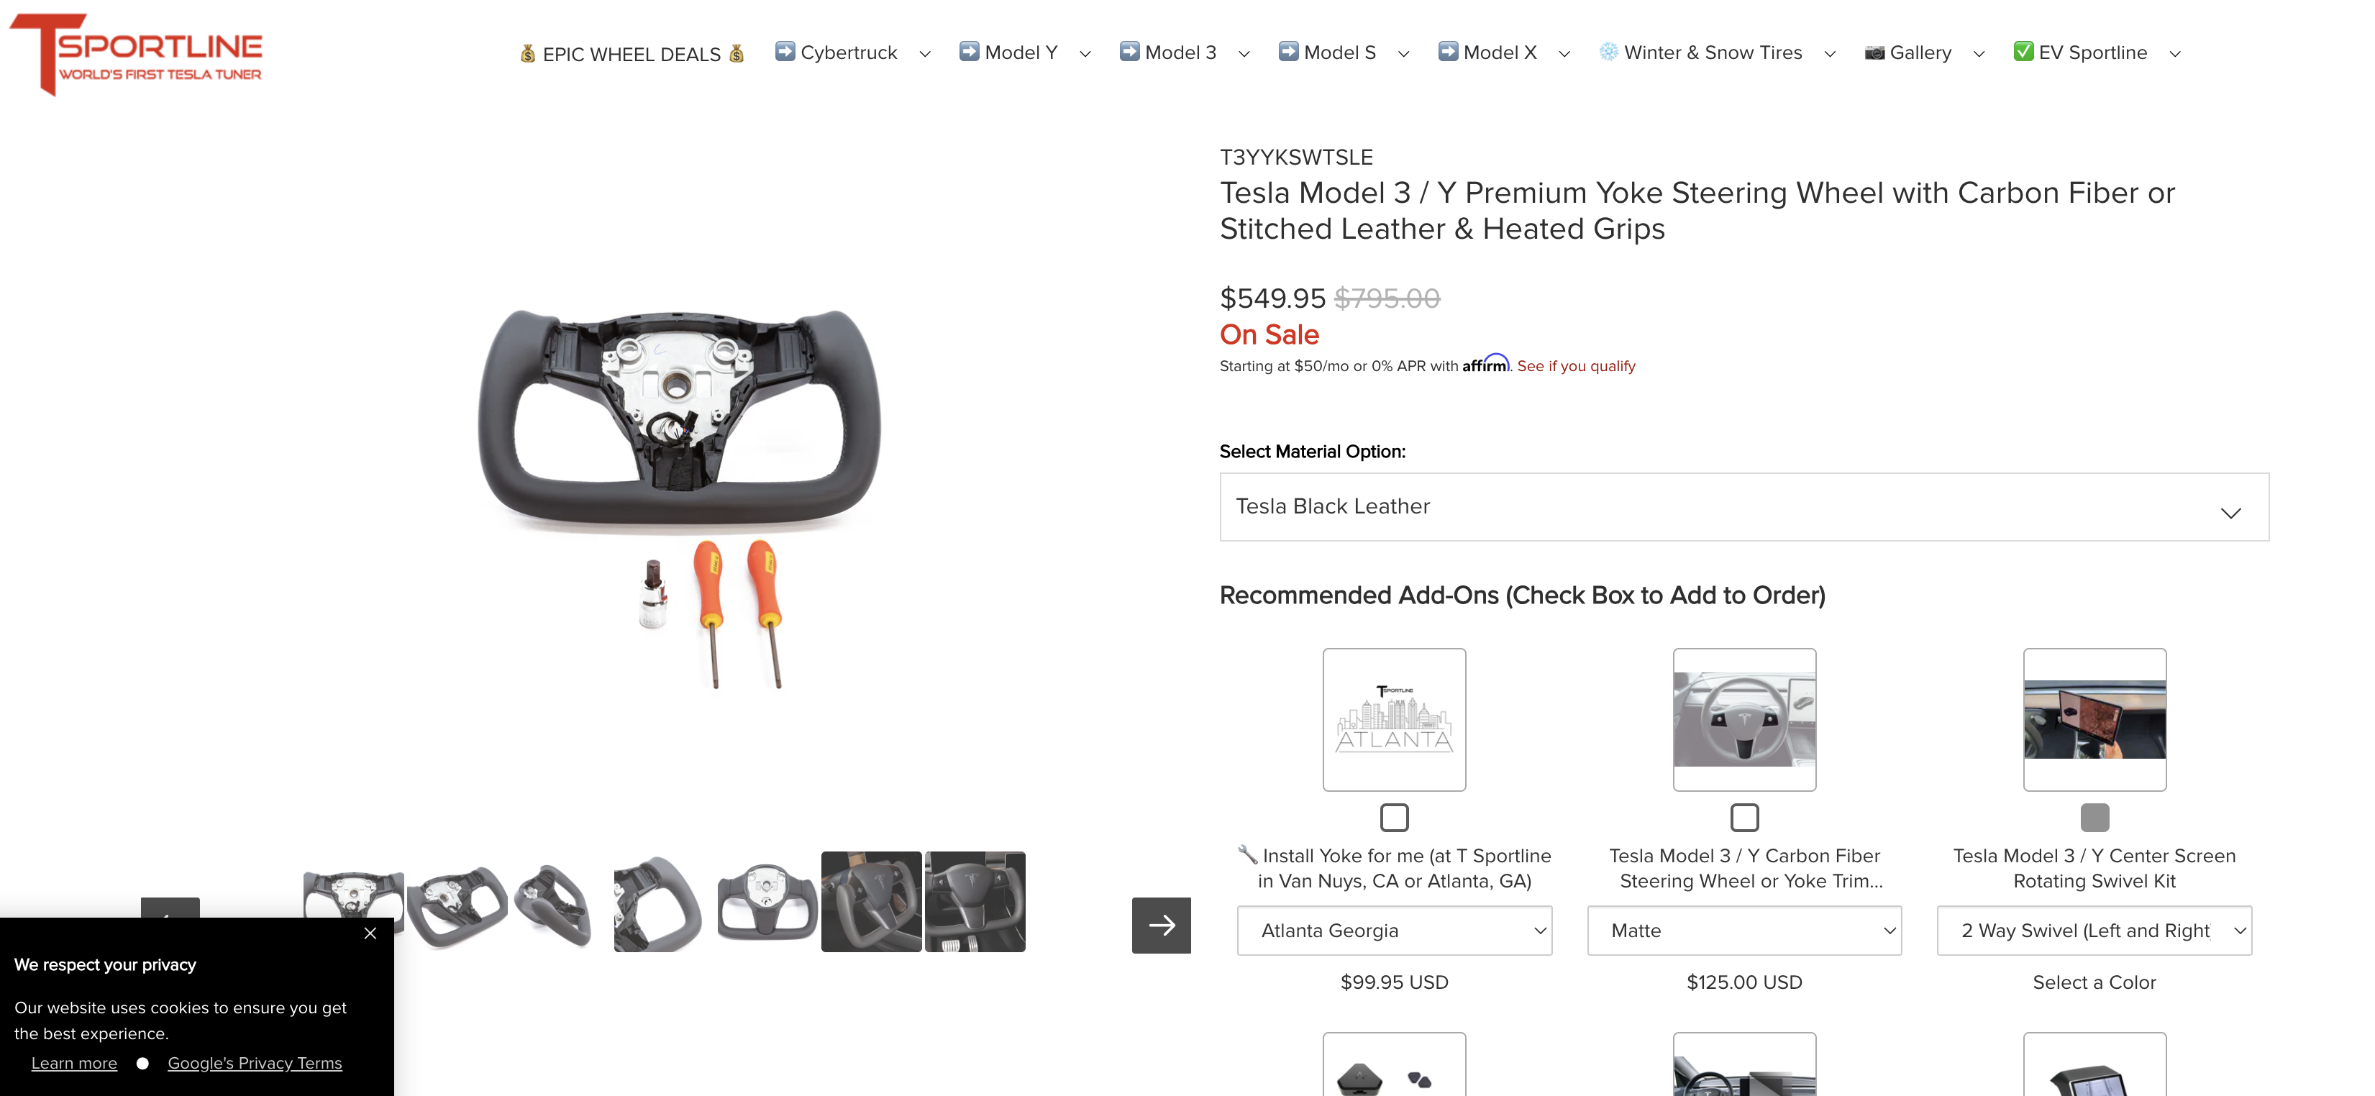Click the Affirm logo
This screenshot has width=2375, height=1096.
click(x=1485, y=364)
